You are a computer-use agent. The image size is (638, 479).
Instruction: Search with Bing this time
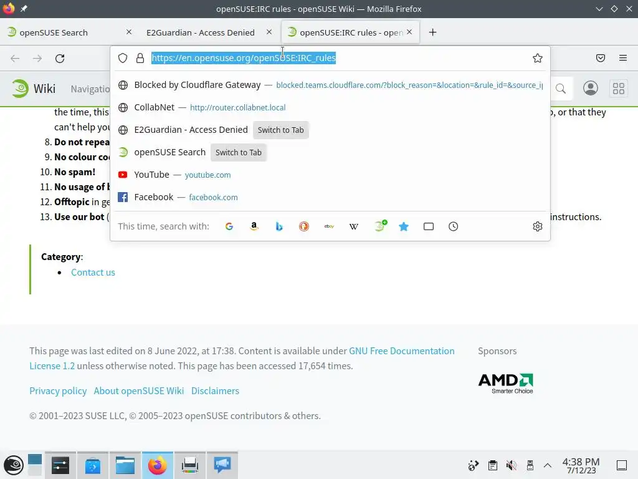(x=279, y=226)
